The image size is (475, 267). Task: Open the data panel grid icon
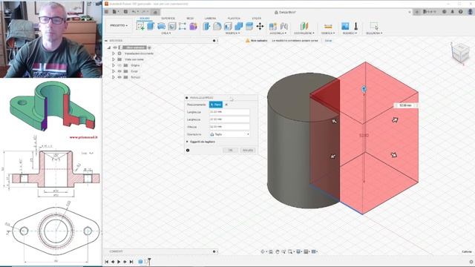(107, 12)
